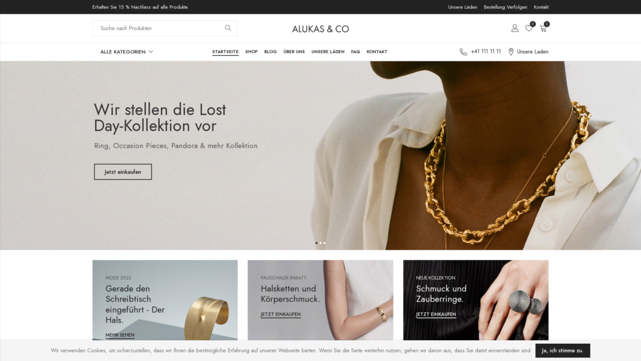This screenshot has width=641, height=361.
Task: Click the chevron next to Alle Kategorien
Action: pos(151,52)
